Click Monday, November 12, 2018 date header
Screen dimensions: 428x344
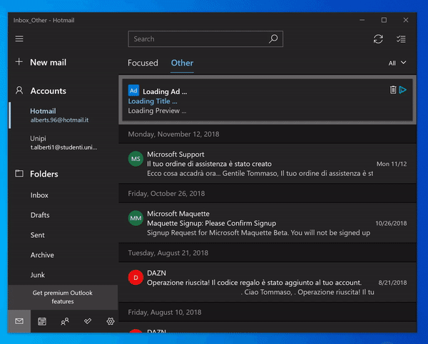click(x=267, y=134)
